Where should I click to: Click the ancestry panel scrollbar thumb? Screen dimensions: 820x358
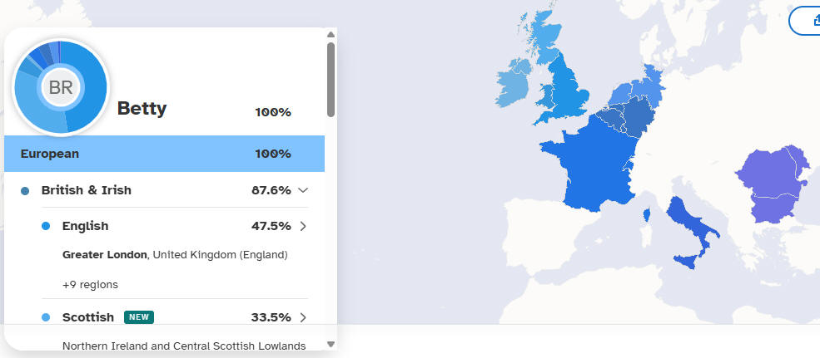[330, 79]
